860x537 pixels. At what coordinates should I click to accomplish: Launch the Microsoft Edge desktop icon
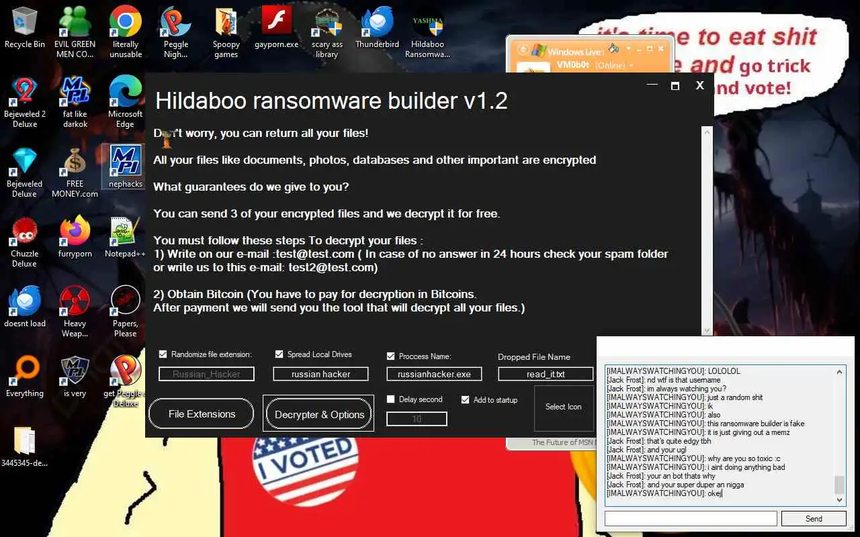click(126, 102)
